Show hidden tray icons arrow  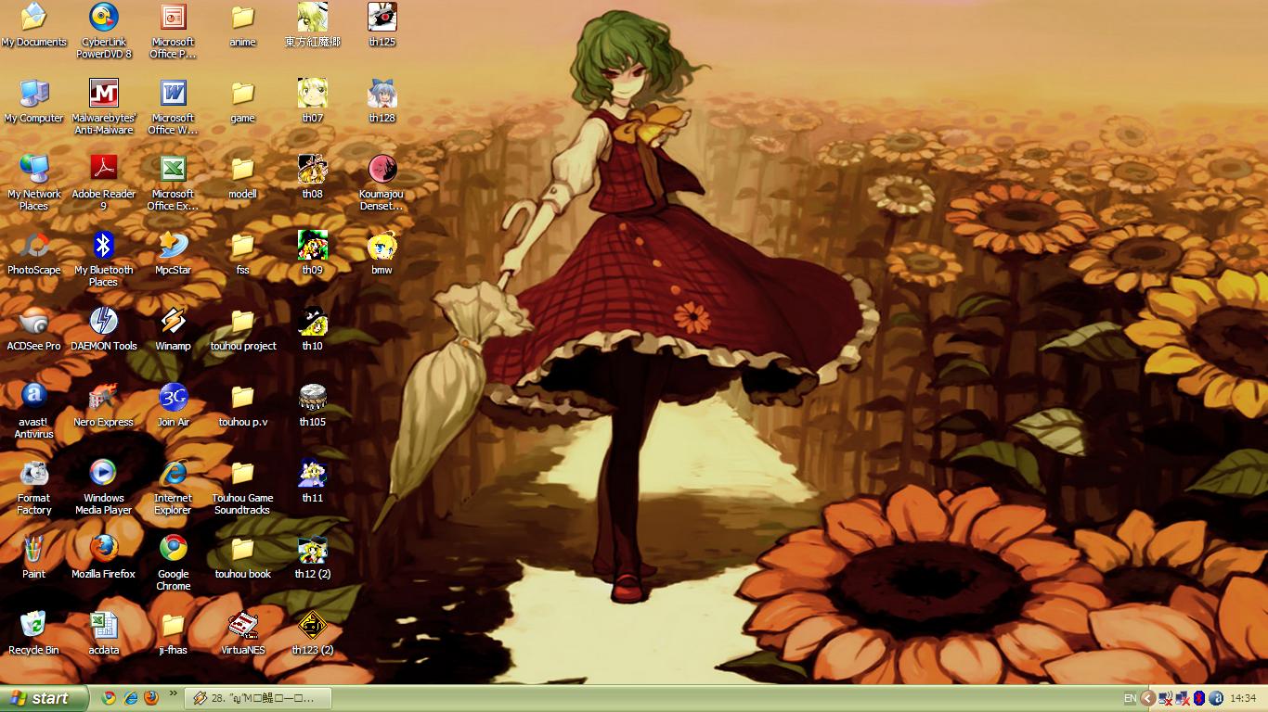(x=1148, y=699)
